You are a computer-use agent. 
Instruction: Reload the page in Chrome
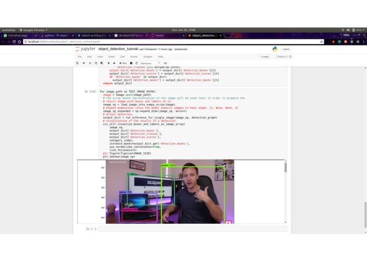[x=14, y=42]
